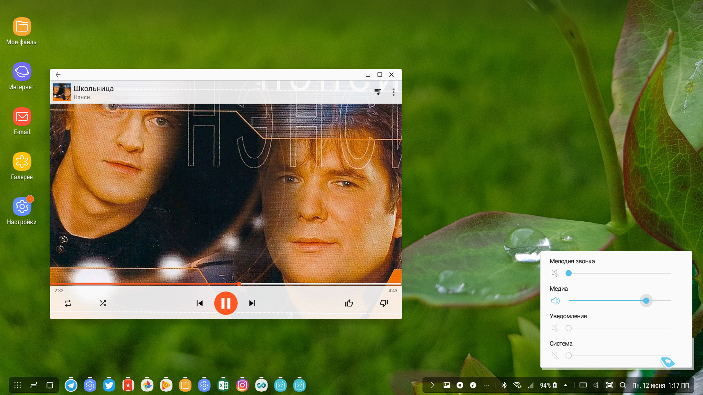This screenshot has height=395, width=703.
Task: Open the Telegram notification in the tray
Action: [460, 385]
